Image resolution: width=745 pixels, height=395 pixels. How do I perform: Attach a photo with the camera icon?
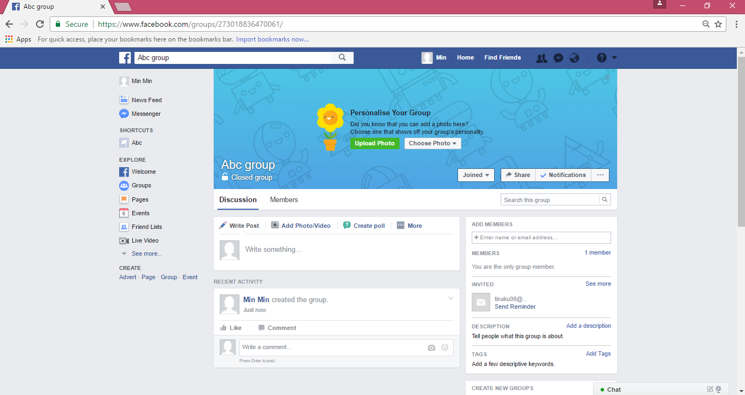pyautogui.click(x=432, y=347)
